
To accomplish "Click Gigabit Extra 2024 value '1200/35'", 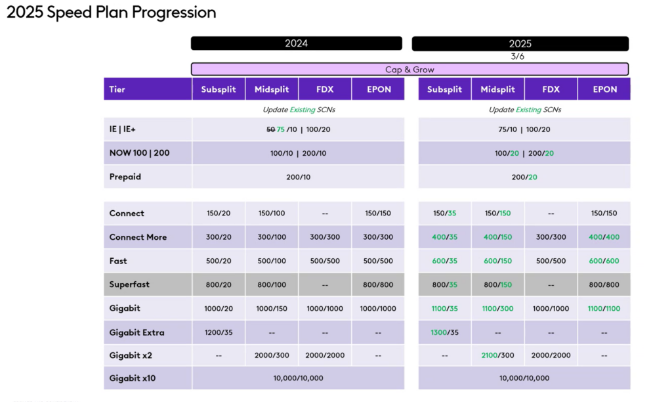I will [219, 332].
